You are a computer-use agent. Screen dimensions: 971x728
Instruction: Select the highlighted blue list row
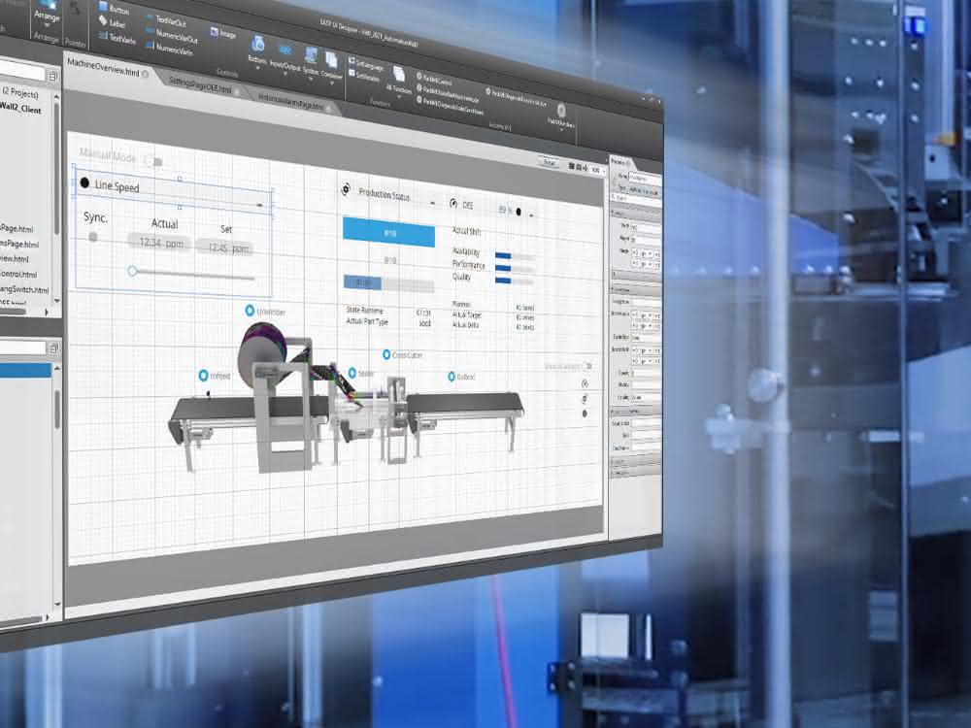(25, 370)
